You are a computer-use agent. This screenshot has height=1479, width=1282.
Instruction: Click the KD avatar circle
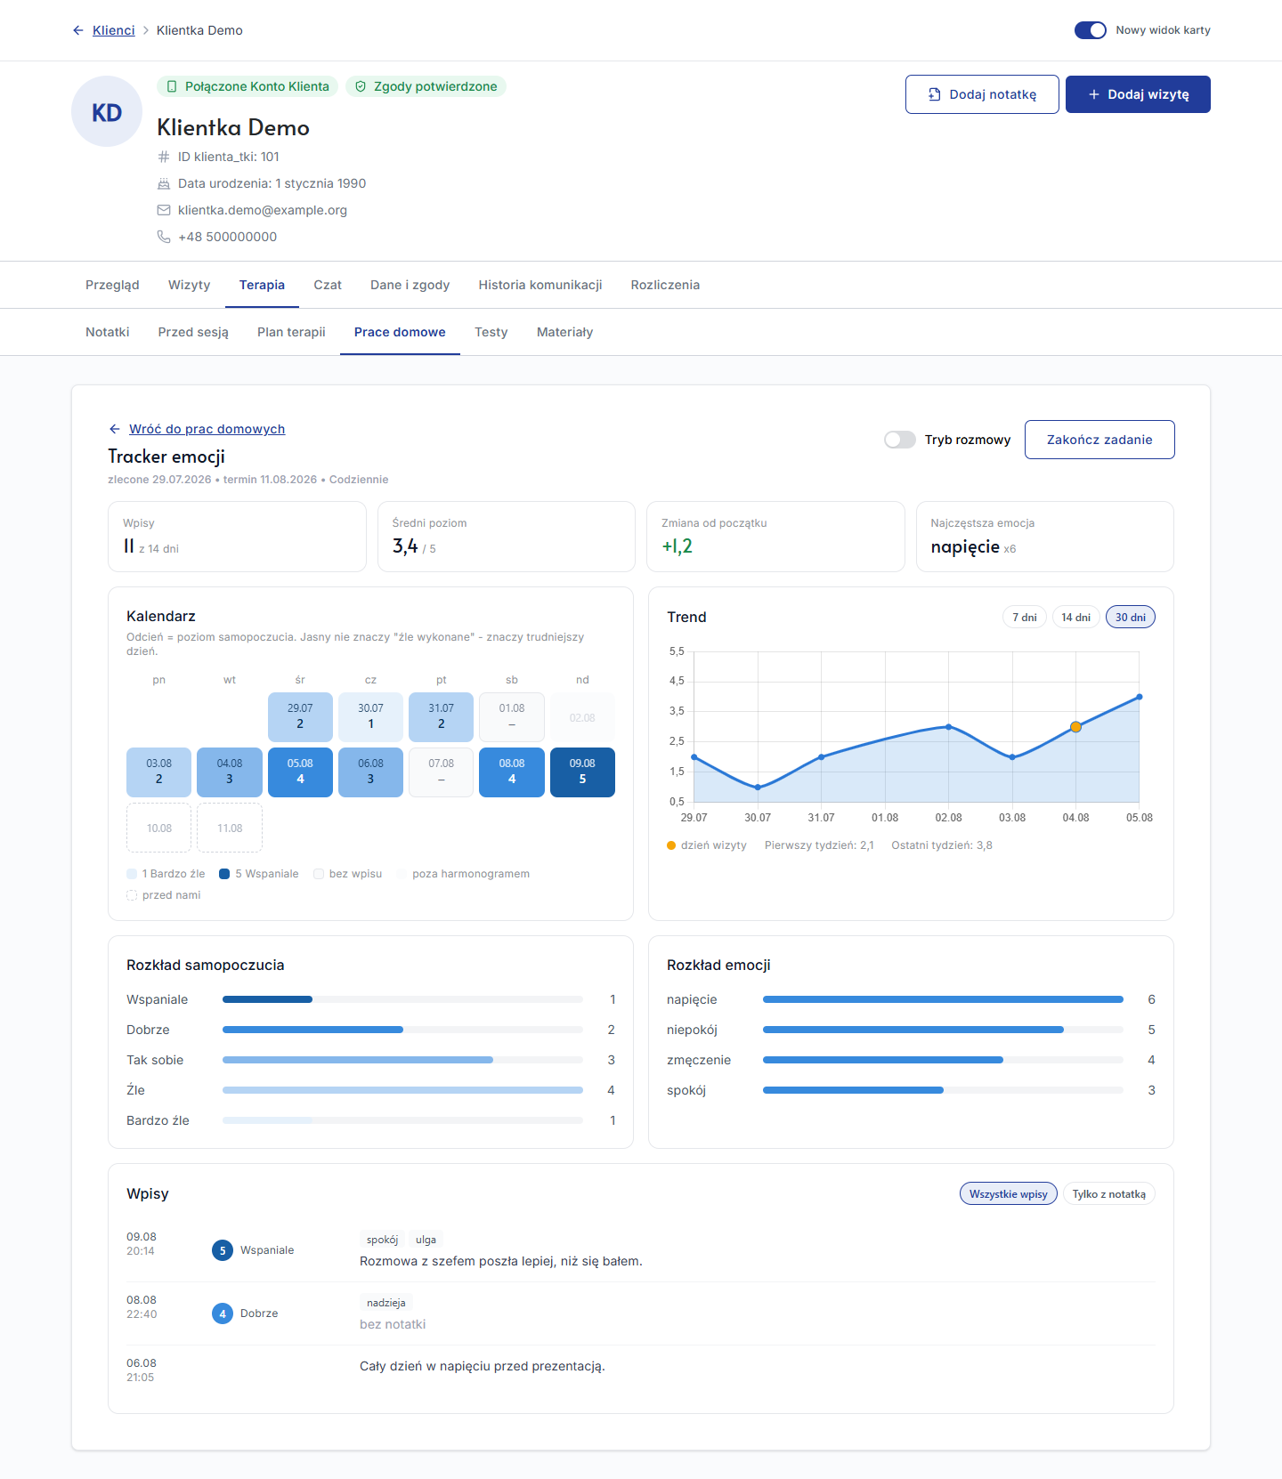107,111
